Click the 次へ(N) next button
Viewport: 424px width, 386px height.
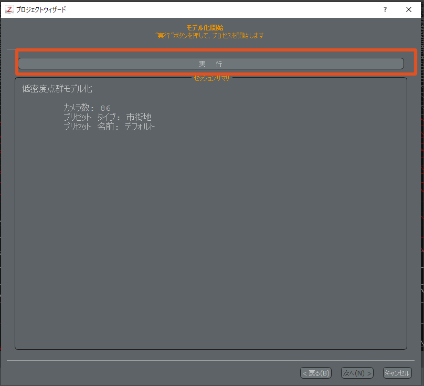(x=357, y=373)
